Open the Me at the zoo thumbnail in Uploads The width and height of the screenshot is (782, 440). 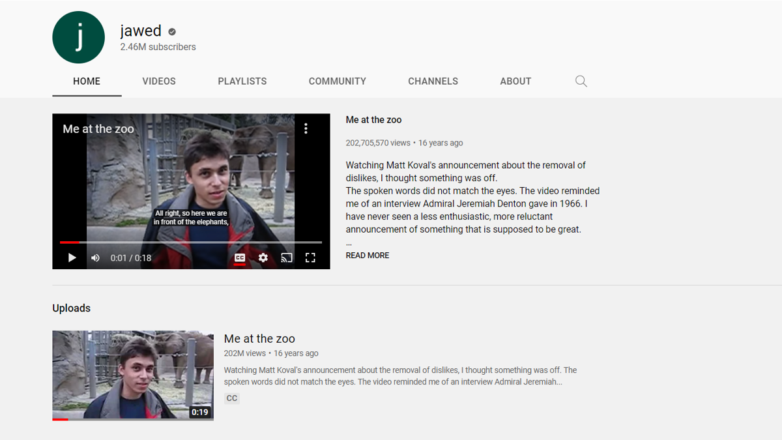pos(133,375)
